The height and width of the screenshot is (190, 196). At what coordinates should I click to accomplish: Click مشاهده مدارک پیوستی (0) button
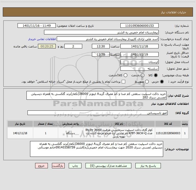click(108, 166)
